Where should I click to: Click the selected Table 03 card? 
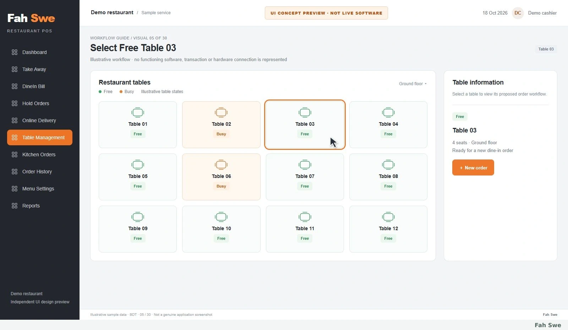click(305, 125)
